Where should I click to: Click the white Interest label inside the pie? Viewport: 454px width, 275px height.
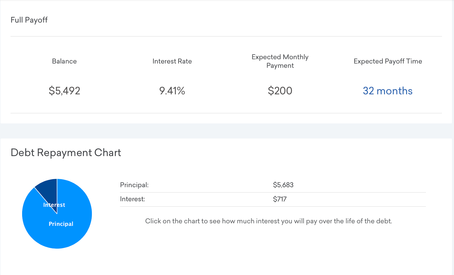pos(54,205)
